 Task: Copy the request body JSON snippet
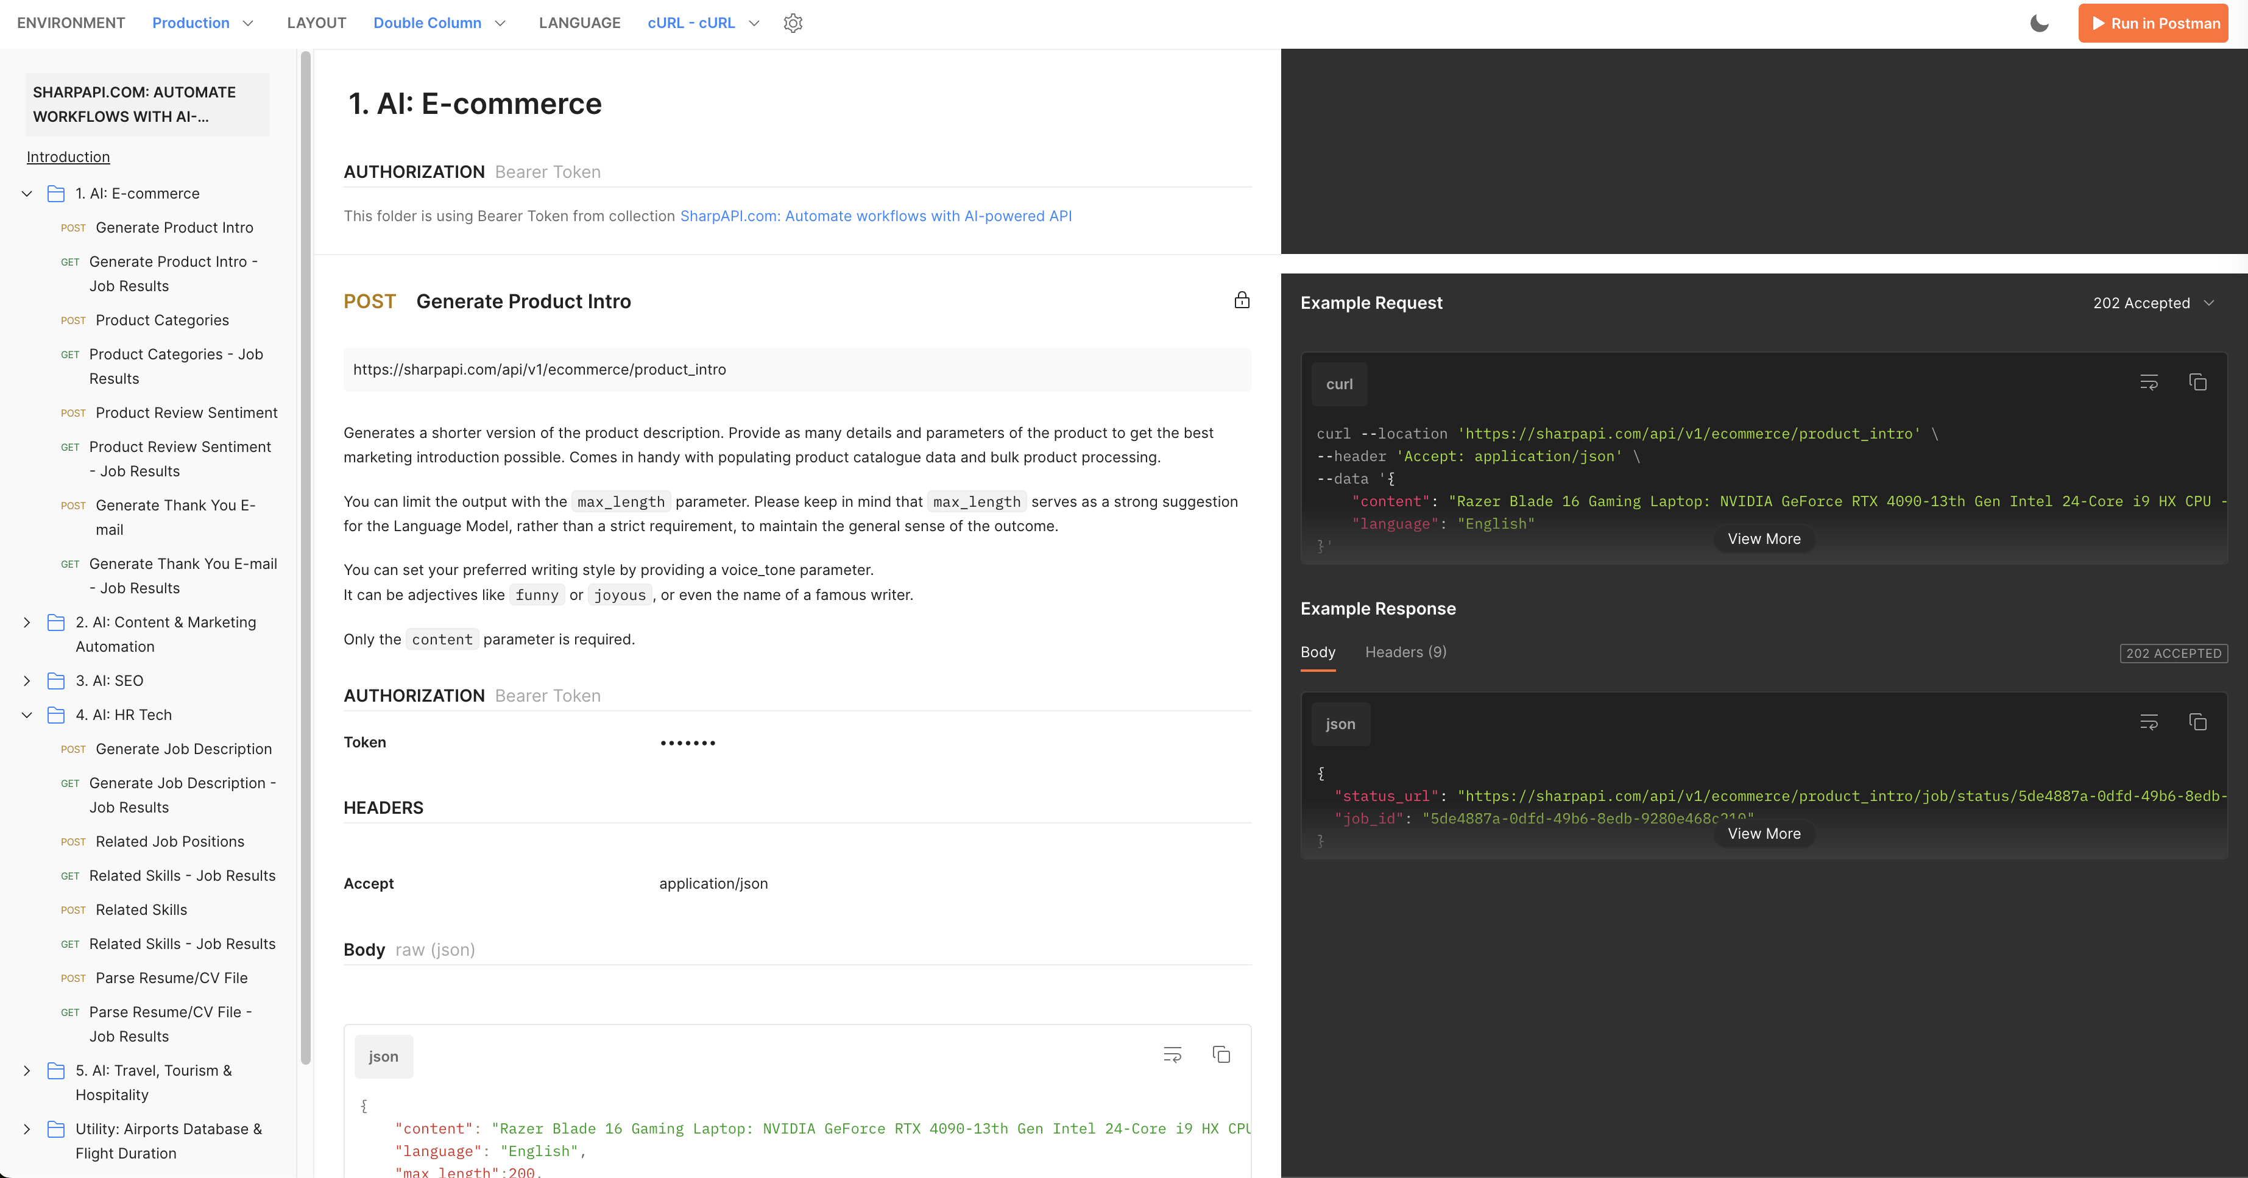coord(1221,1055)
